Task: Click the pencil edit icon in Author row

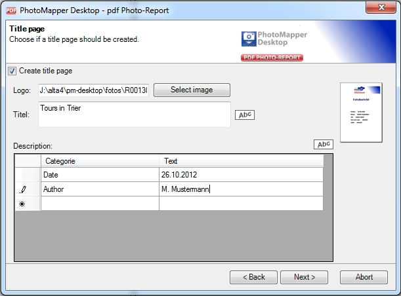Action: 24,189
